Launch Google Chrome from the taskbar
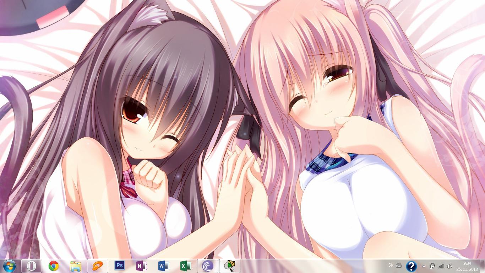The width and height of the screenshot is (485, 273). point(54,266)
